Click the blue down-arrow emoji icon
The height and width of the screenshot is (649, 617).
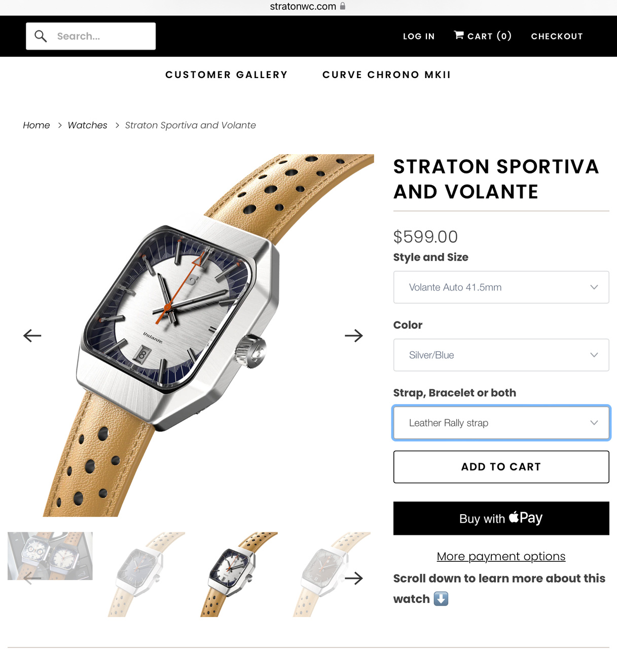[x=441, y=599]
